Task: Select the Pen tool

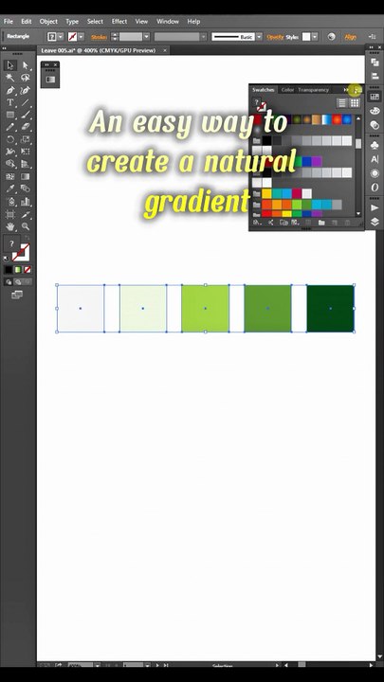Action: coord(10,91)
